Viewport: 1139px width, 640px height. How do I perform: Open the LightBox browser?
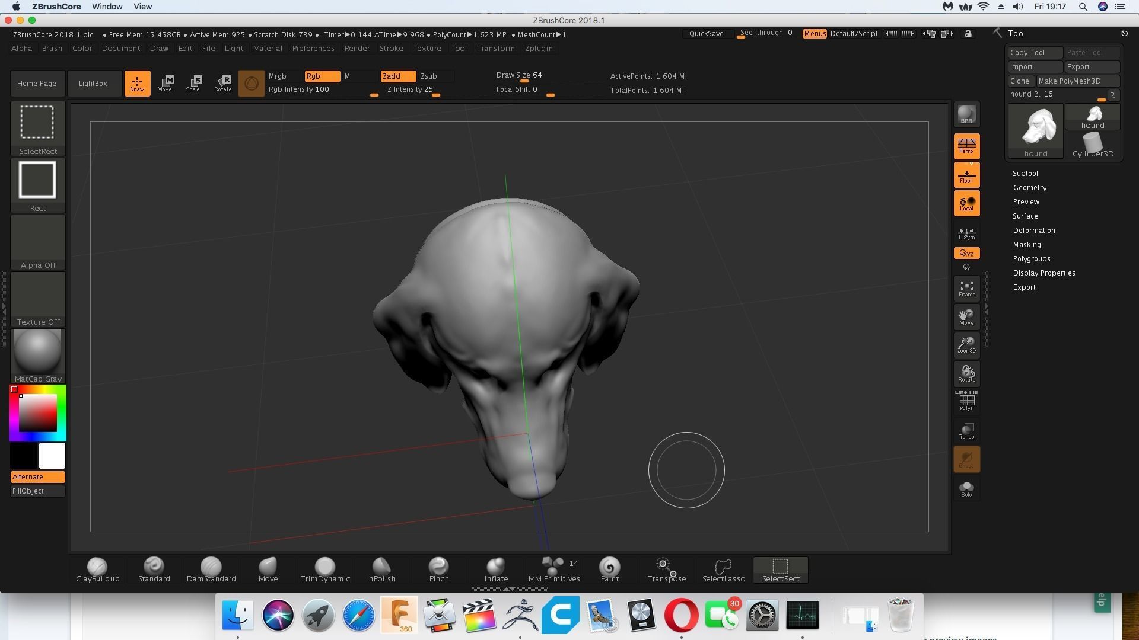93,84
